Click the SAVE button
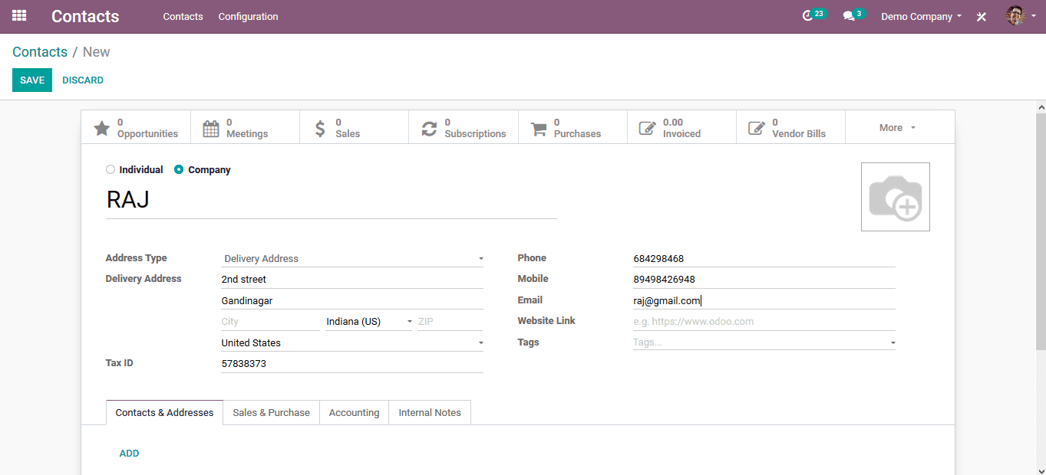The width and height of the screenshot is (1046, 475). (32, 80)
